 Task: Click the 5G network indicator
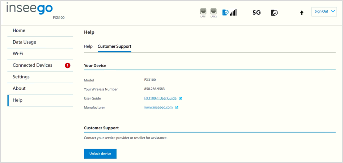coord(257,13)
